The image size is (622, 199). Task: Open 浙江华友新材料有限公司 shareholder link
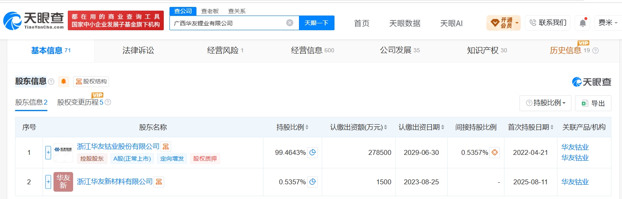(115, 181)
